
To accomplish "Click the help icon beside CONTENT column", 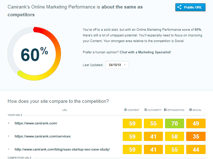I will 126,110.
